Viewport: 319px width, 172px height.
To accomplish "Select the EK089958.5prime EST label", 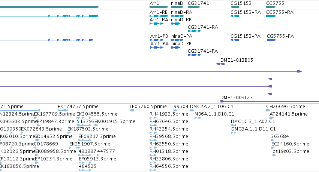I will pos(55,151).
